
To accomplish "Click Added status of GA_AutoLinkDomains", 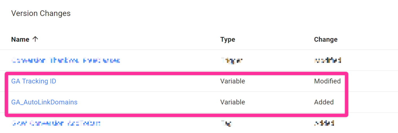I will [x=324, y=102].
